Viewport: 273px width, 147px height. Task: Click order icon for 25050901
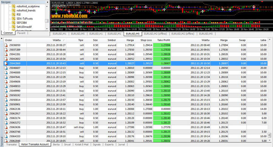point(6,105)
